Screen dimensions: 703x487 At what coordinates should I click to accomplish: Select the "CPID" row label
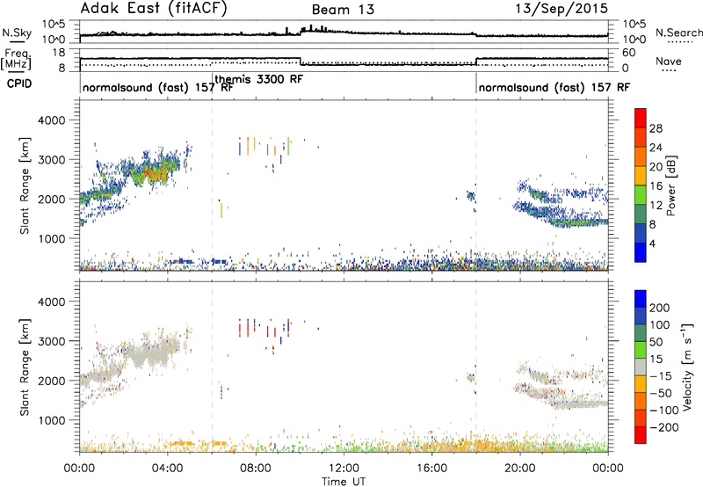[19, 84]
